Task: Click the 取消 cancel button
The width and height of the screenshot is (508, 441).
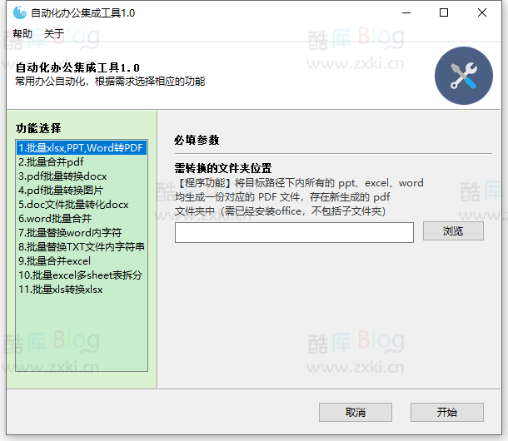Action: point(356,412)
